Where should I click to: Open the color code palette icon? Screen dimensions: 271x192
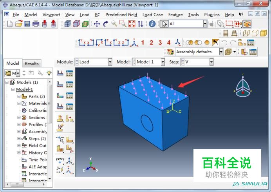point(170,52)
